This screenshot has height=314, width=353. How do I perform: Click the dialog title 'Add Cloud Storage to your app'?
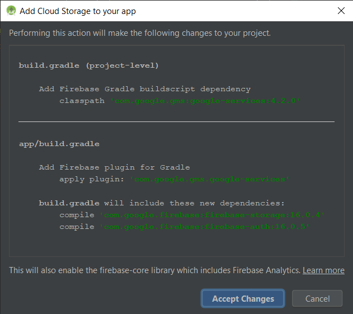coord(78,11)
